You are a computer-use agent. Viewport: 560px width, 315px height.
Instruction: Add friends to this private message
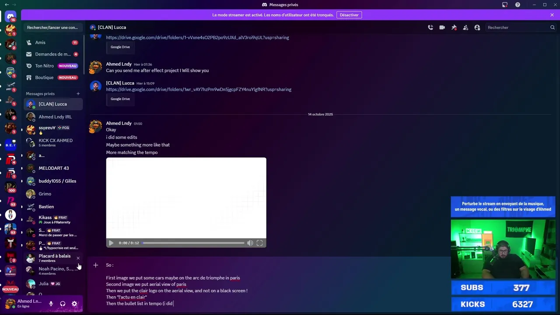coord(465,28)
